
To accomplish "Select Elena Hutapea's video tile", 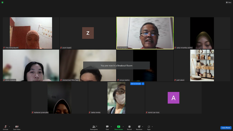I will (31, 65).
